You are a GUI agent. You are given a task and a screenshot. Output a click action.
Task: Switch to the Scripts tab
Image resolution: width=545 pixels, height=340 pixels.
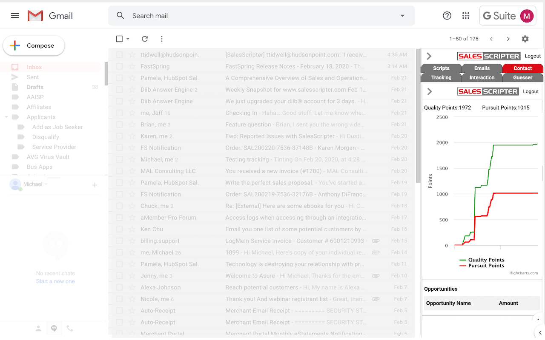pyautogui.click(x=441, y=68)
